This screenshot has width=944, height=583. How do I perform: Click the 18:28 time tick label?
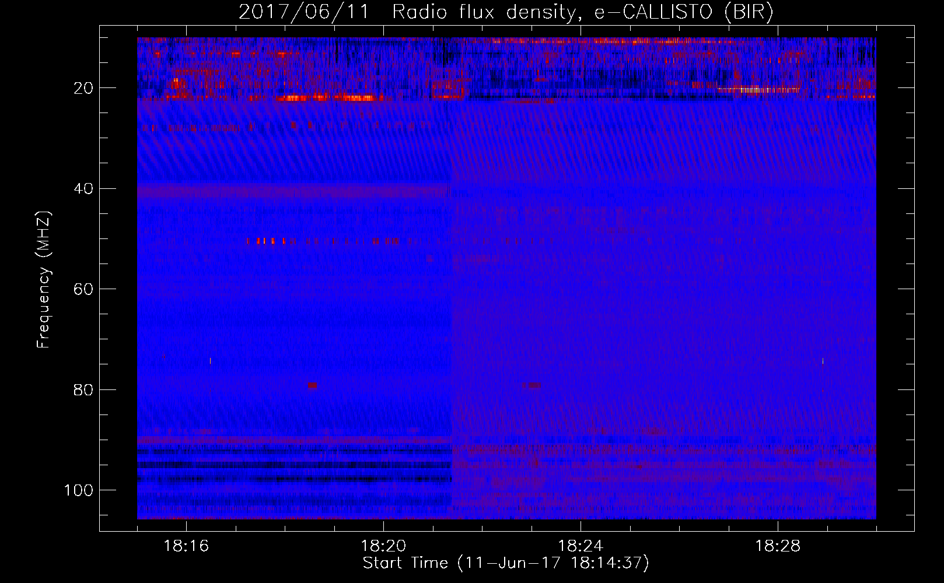pos(778,546)
